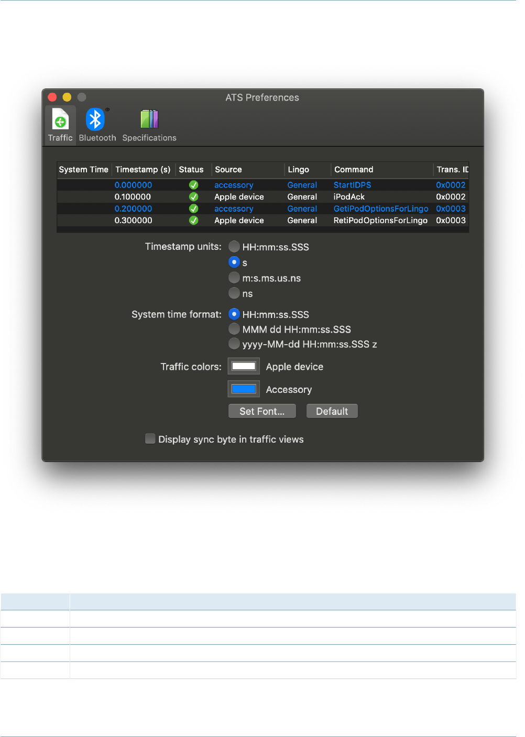Click 0x0003 ID in the RetiPodOptionsForLingo row

451,221
